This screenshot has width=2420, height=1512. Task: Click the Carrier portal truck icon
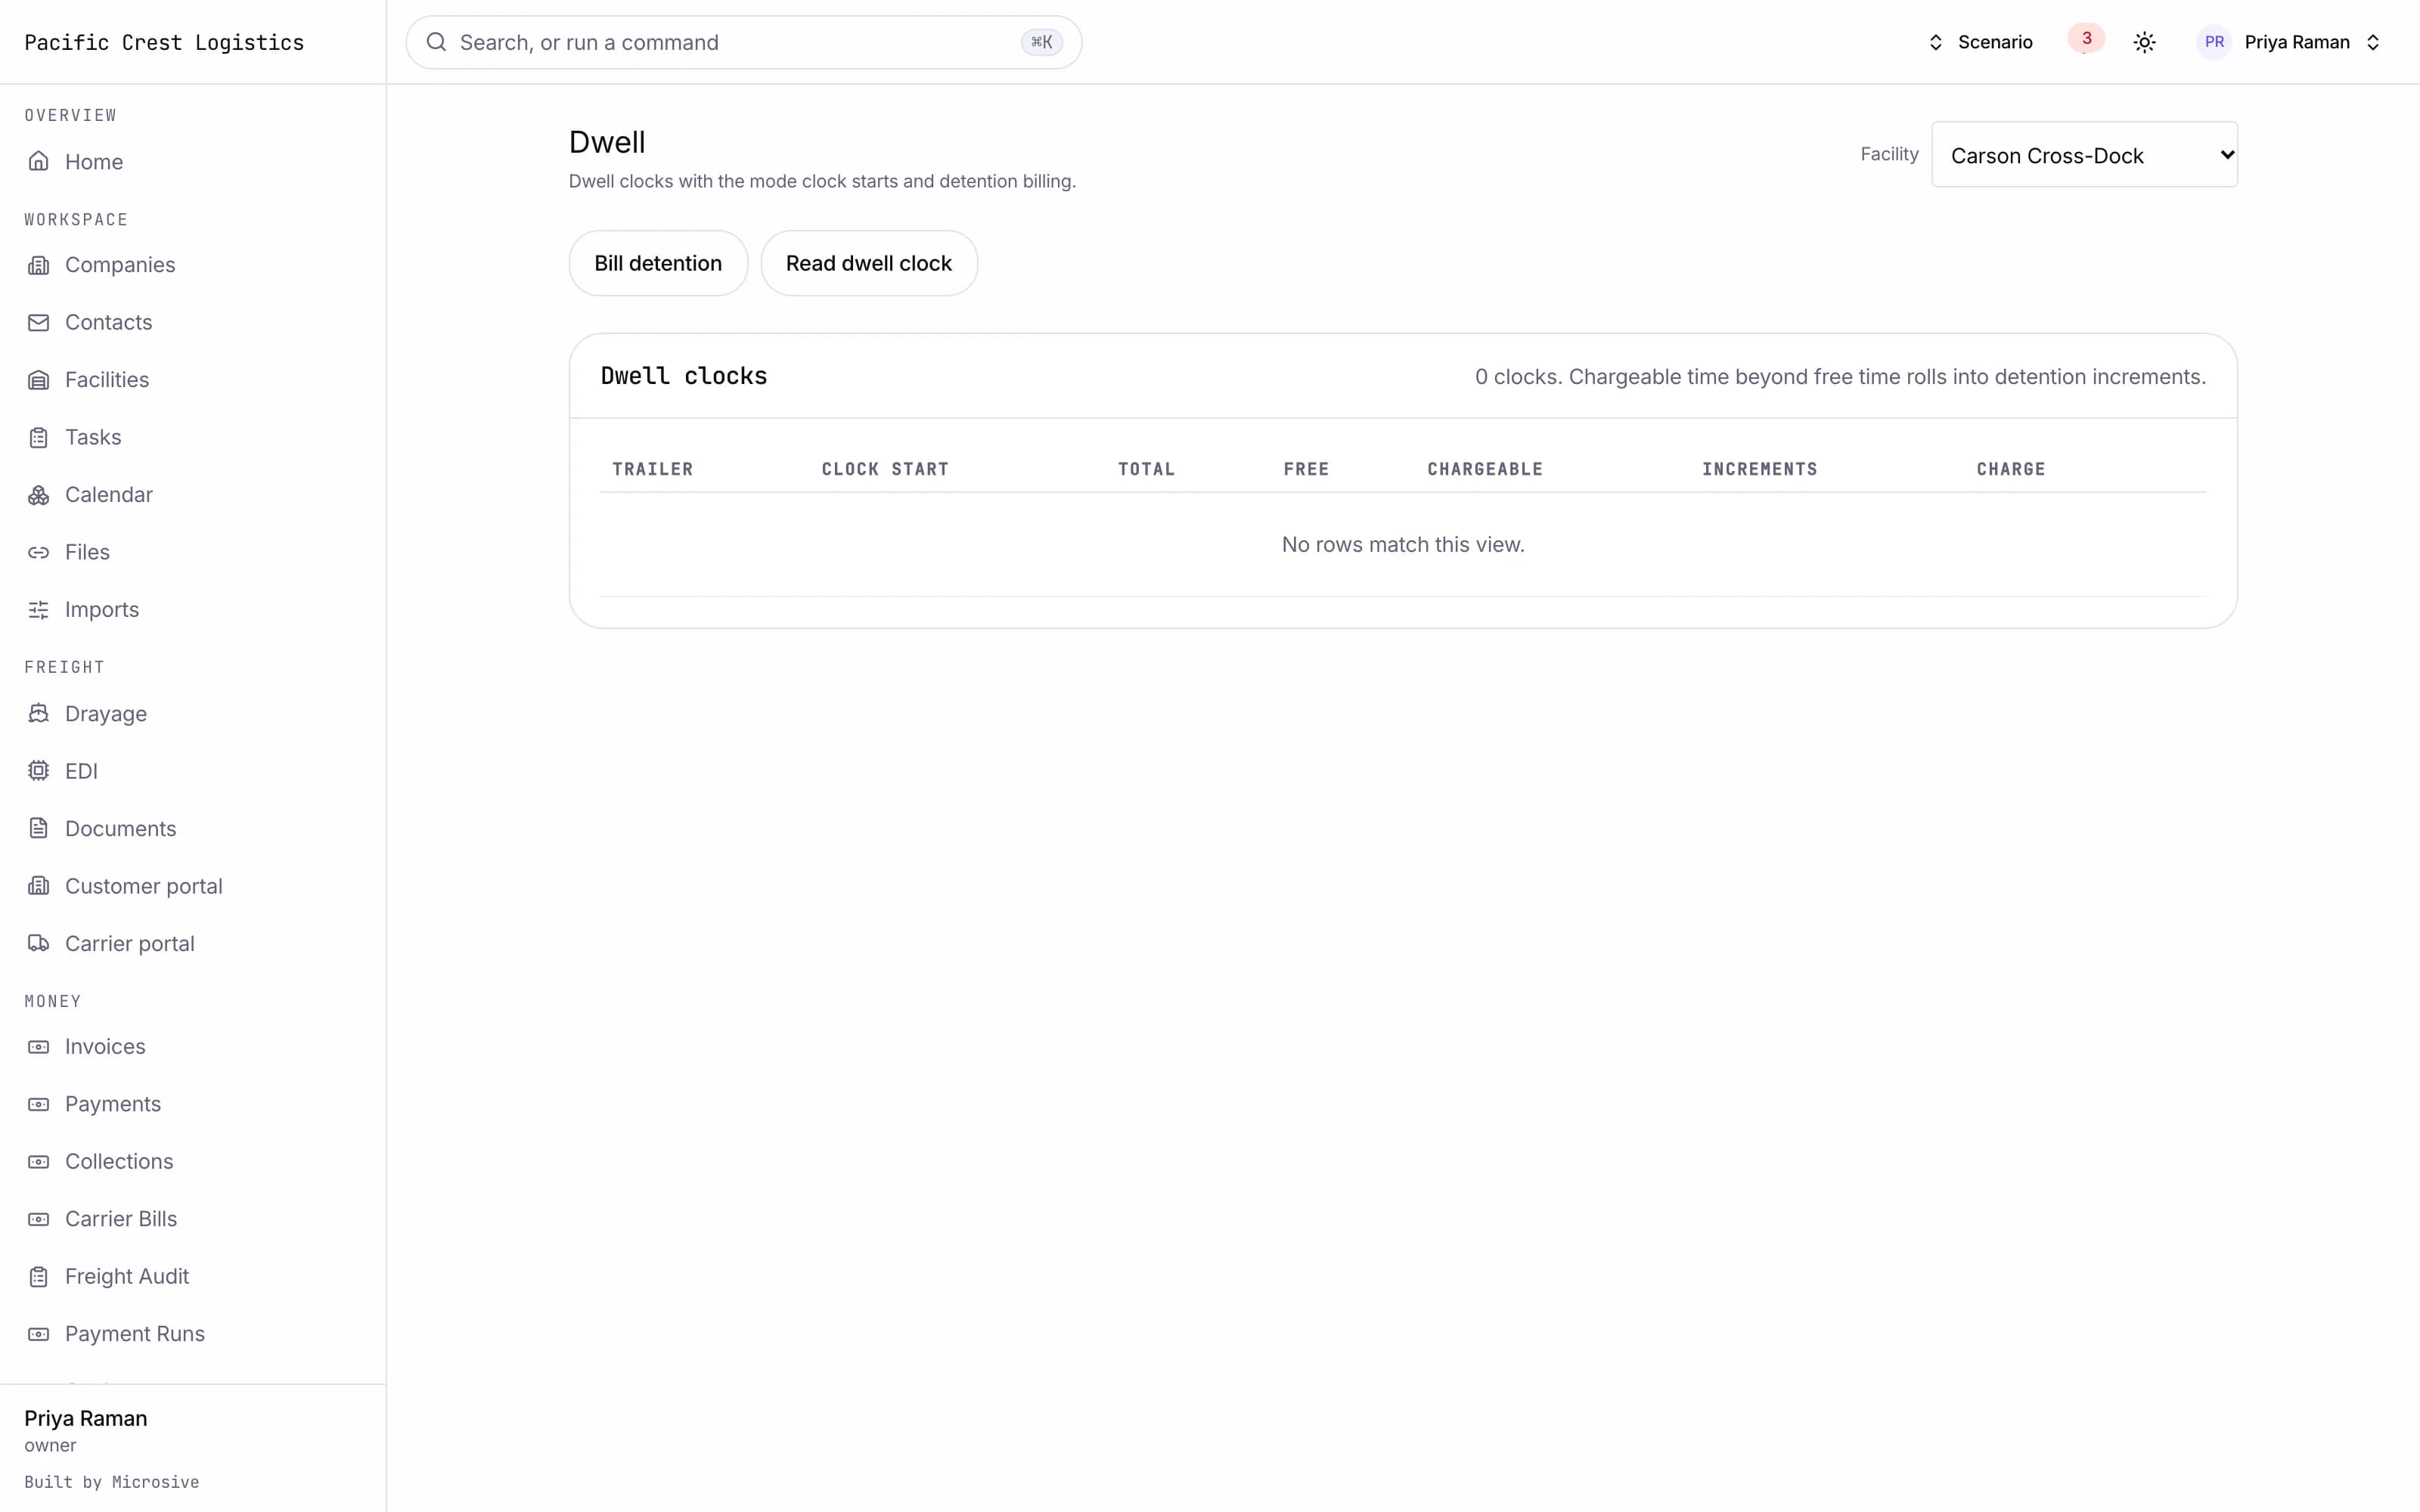click(38, 943)
